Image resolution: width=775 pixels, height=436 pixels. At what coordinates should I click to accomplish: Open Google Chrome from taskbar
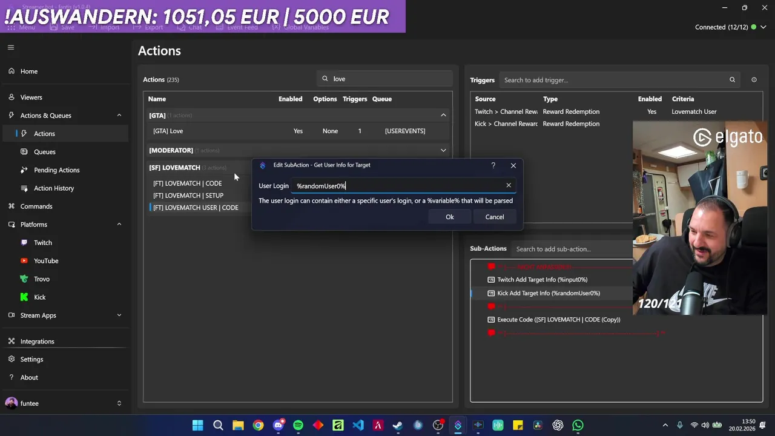point(258,426)
